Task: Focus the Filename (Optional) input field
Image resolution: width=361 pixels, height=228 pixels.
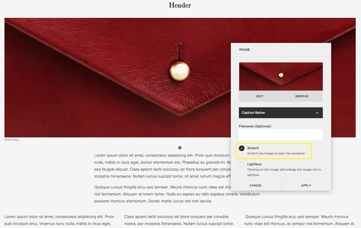Action: click(281, 135)
